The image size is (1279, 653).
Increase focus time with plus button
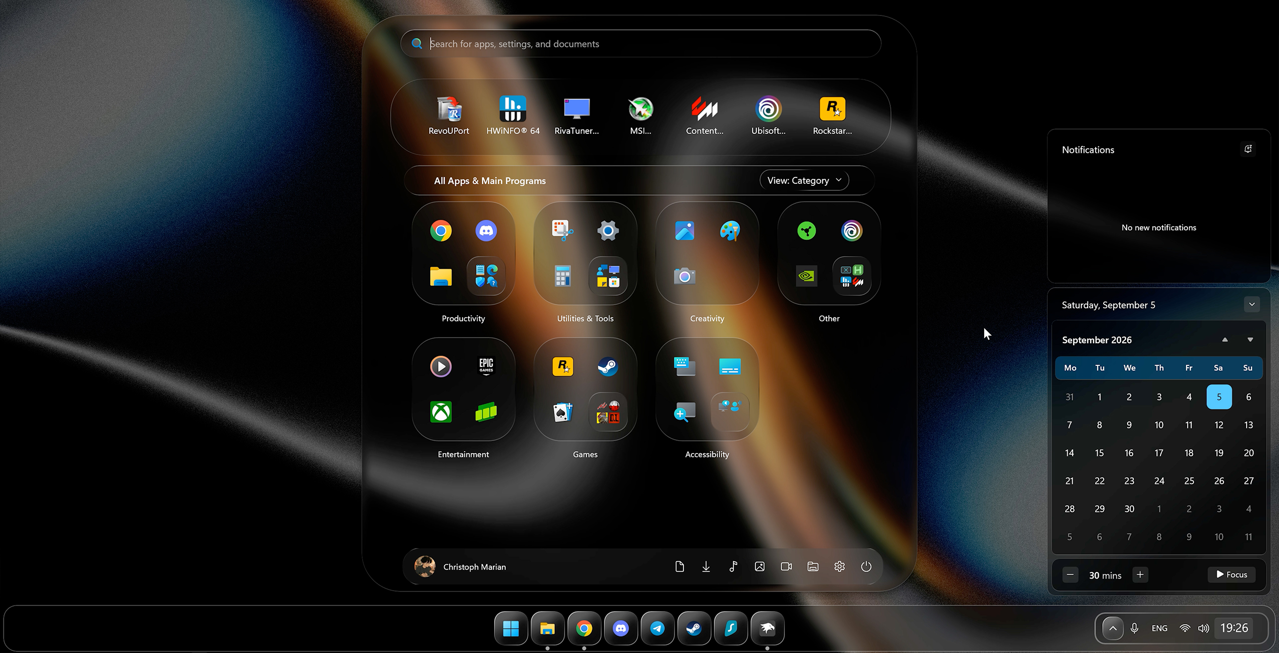(1140, 575)
